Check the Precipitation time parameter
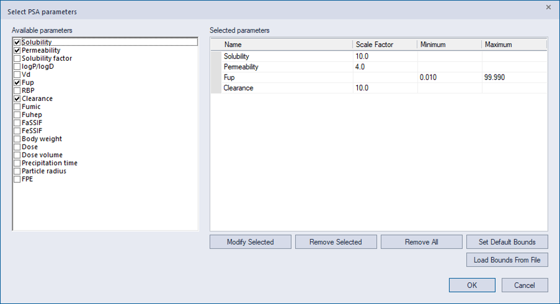 pyautogui.click(x=17, y=163)
